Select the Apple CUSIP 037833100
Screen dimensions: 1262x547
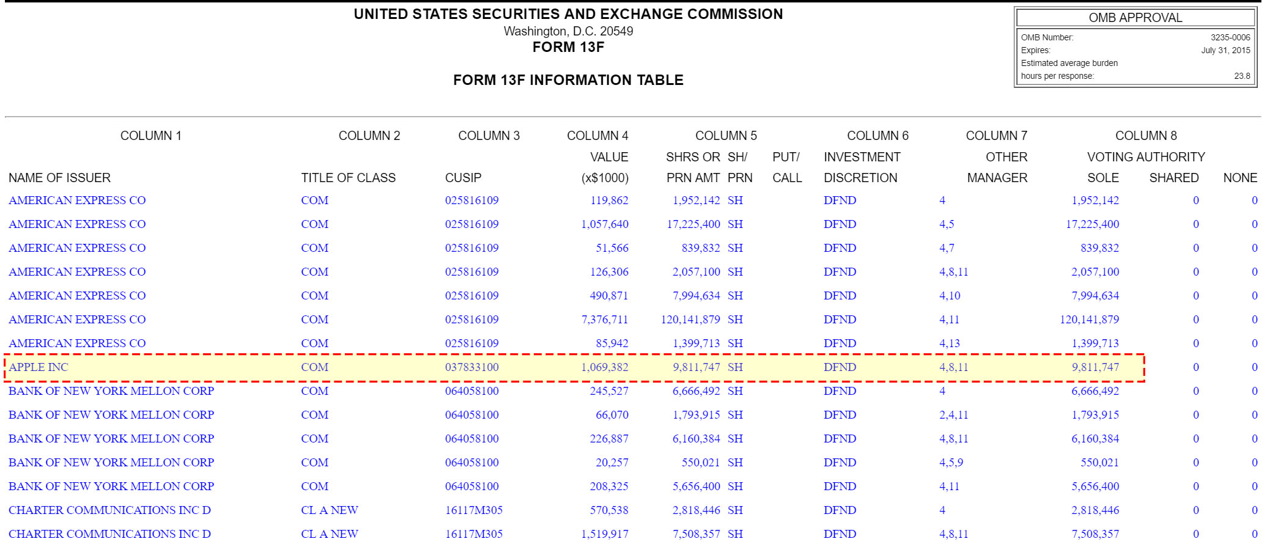(471, 367)
